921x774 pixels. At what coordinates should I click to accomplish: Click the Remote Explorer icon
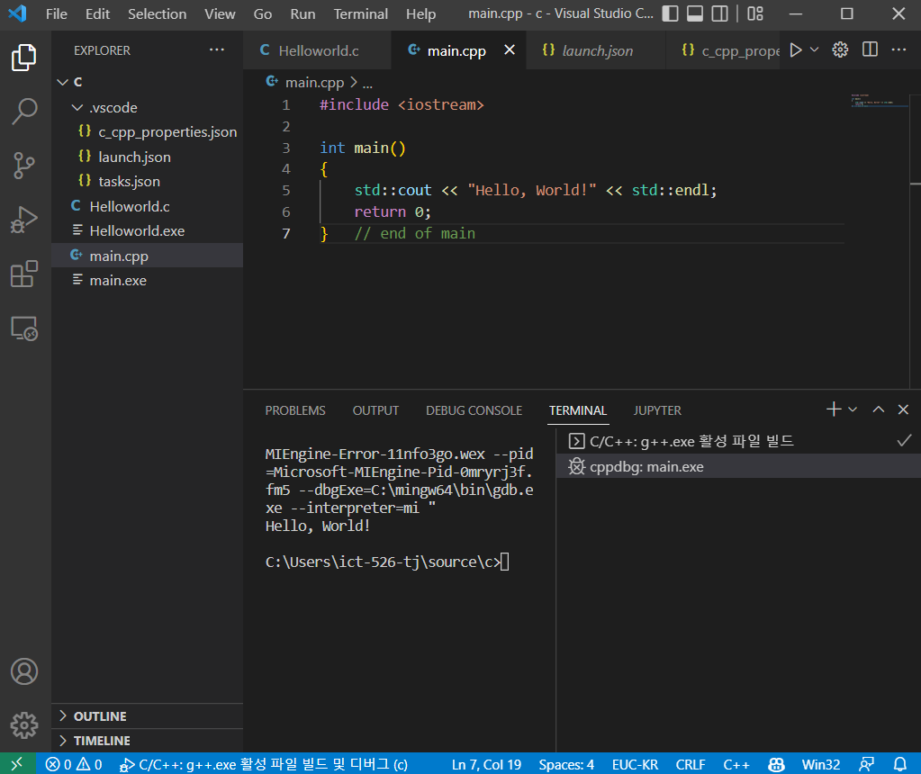24,329
